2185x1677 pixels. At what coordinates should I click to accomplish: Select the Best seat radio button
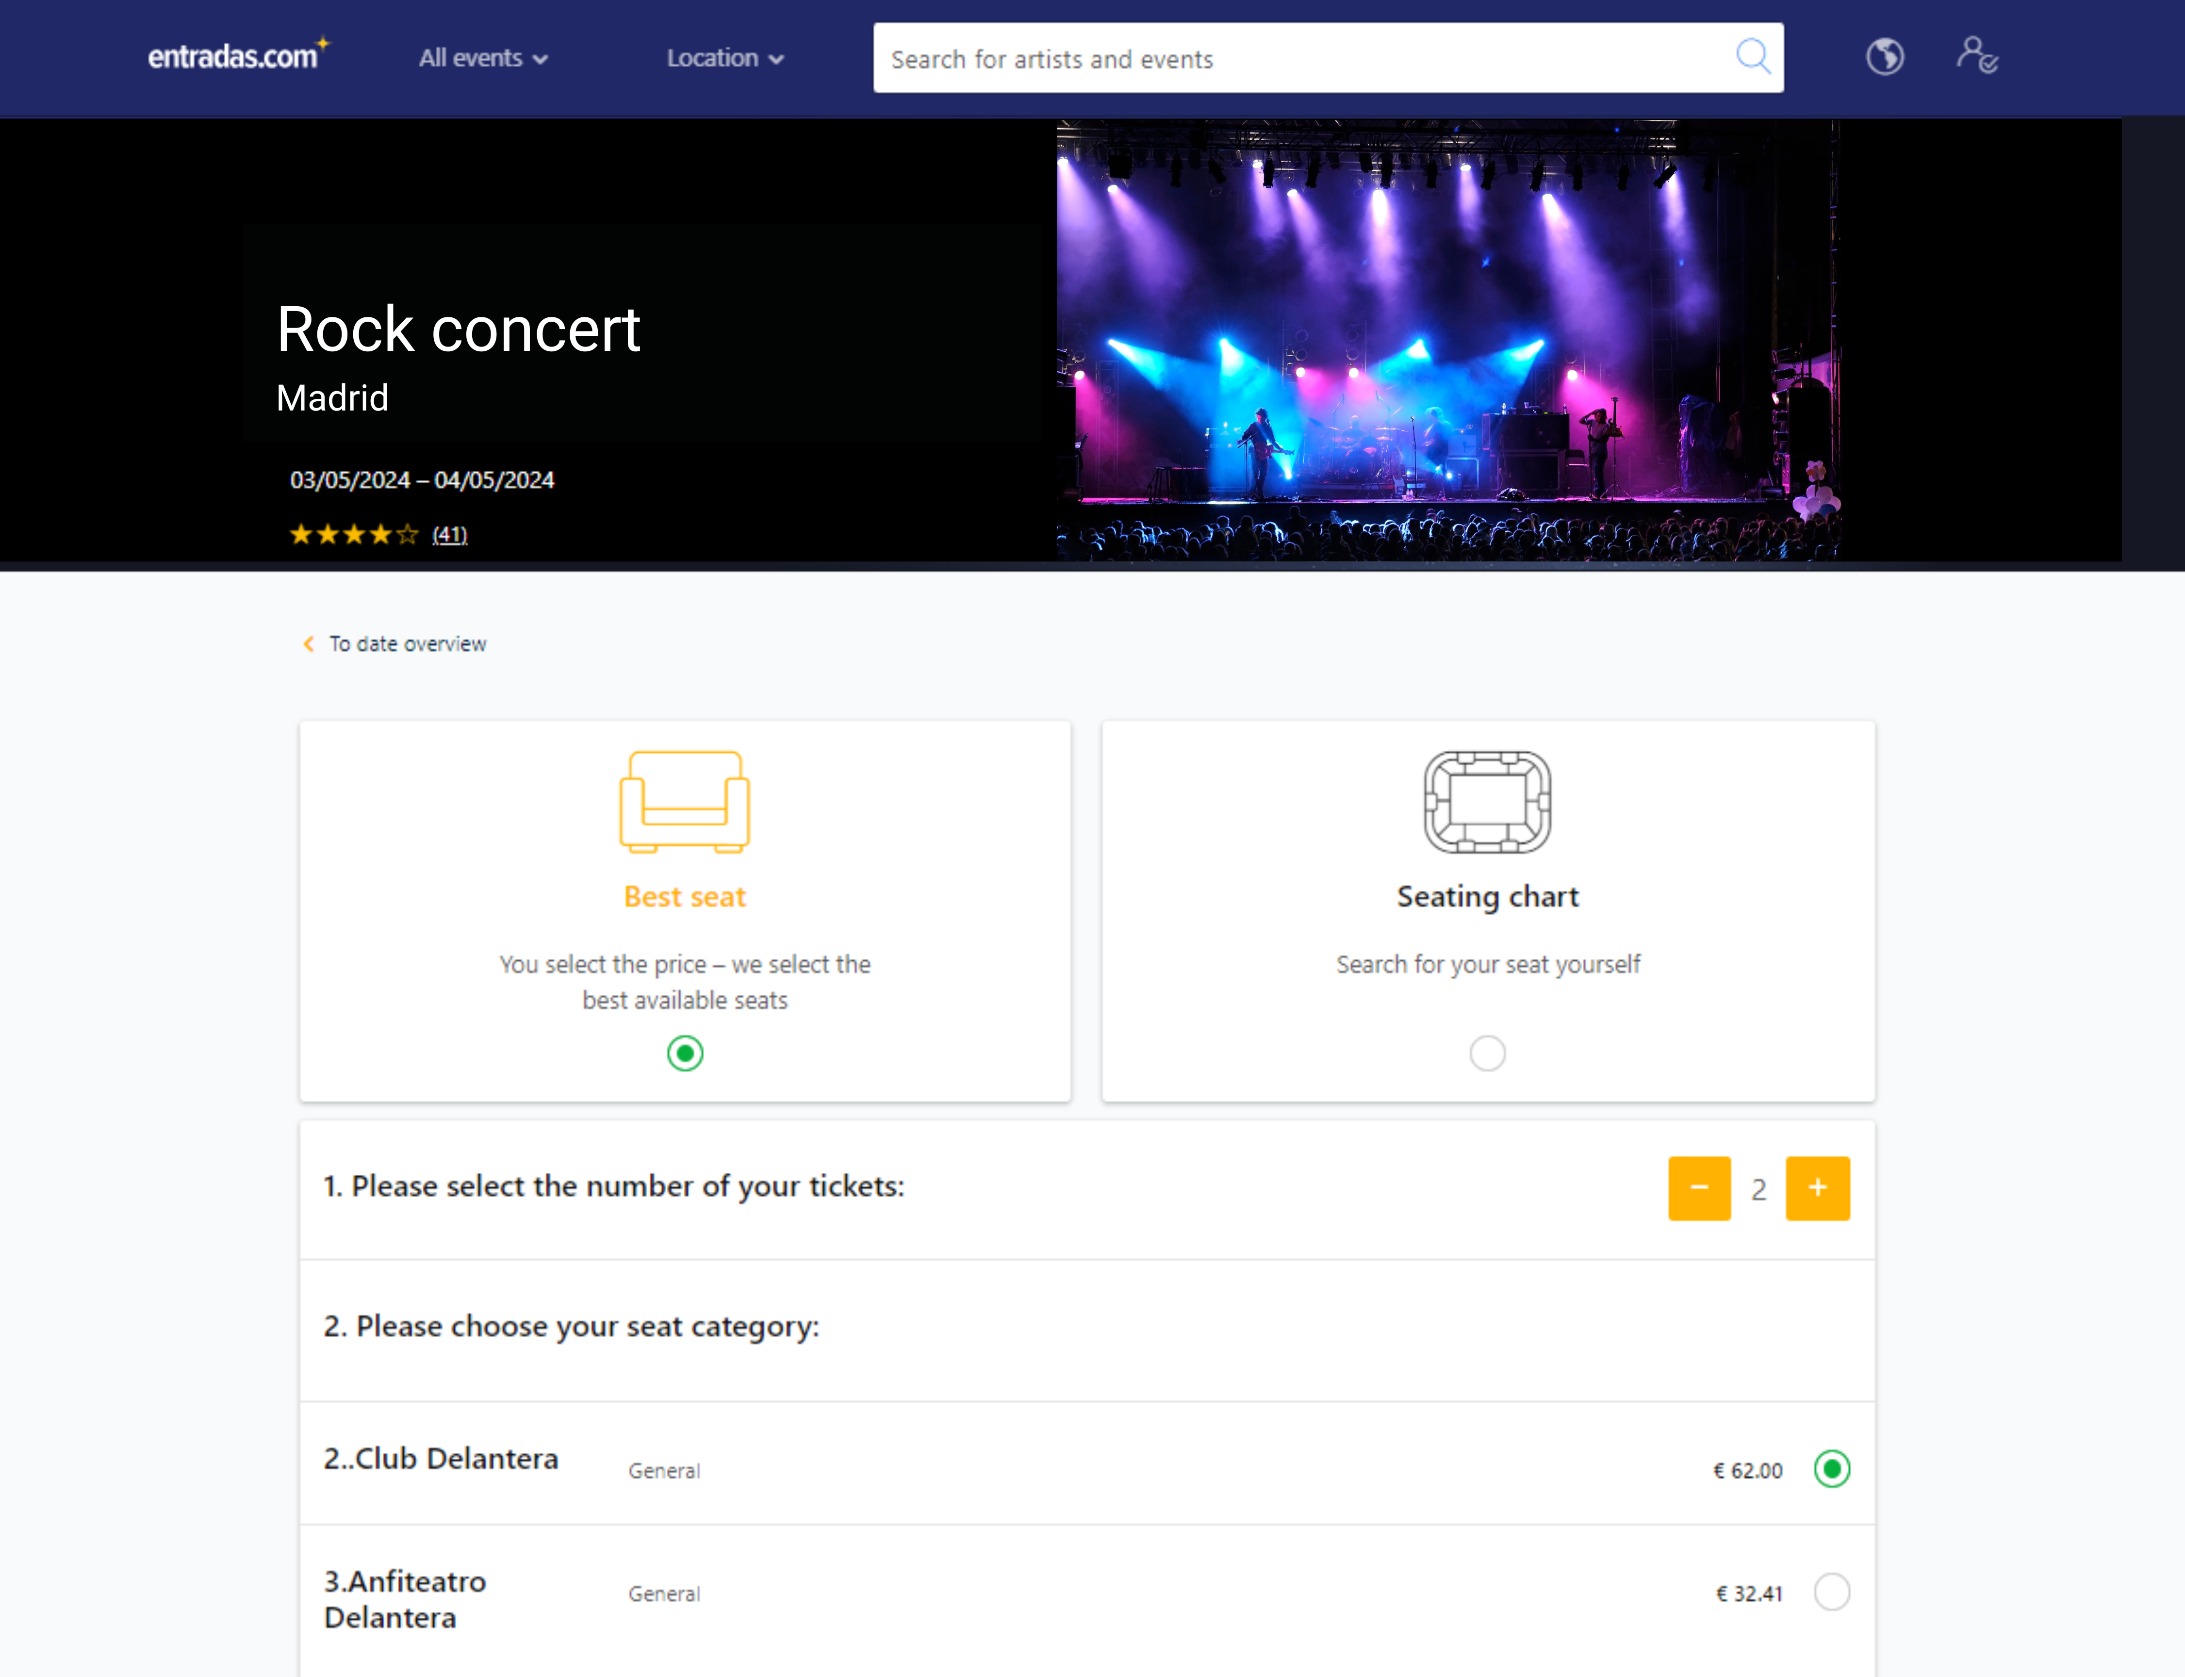click(x=685, y=1053)
